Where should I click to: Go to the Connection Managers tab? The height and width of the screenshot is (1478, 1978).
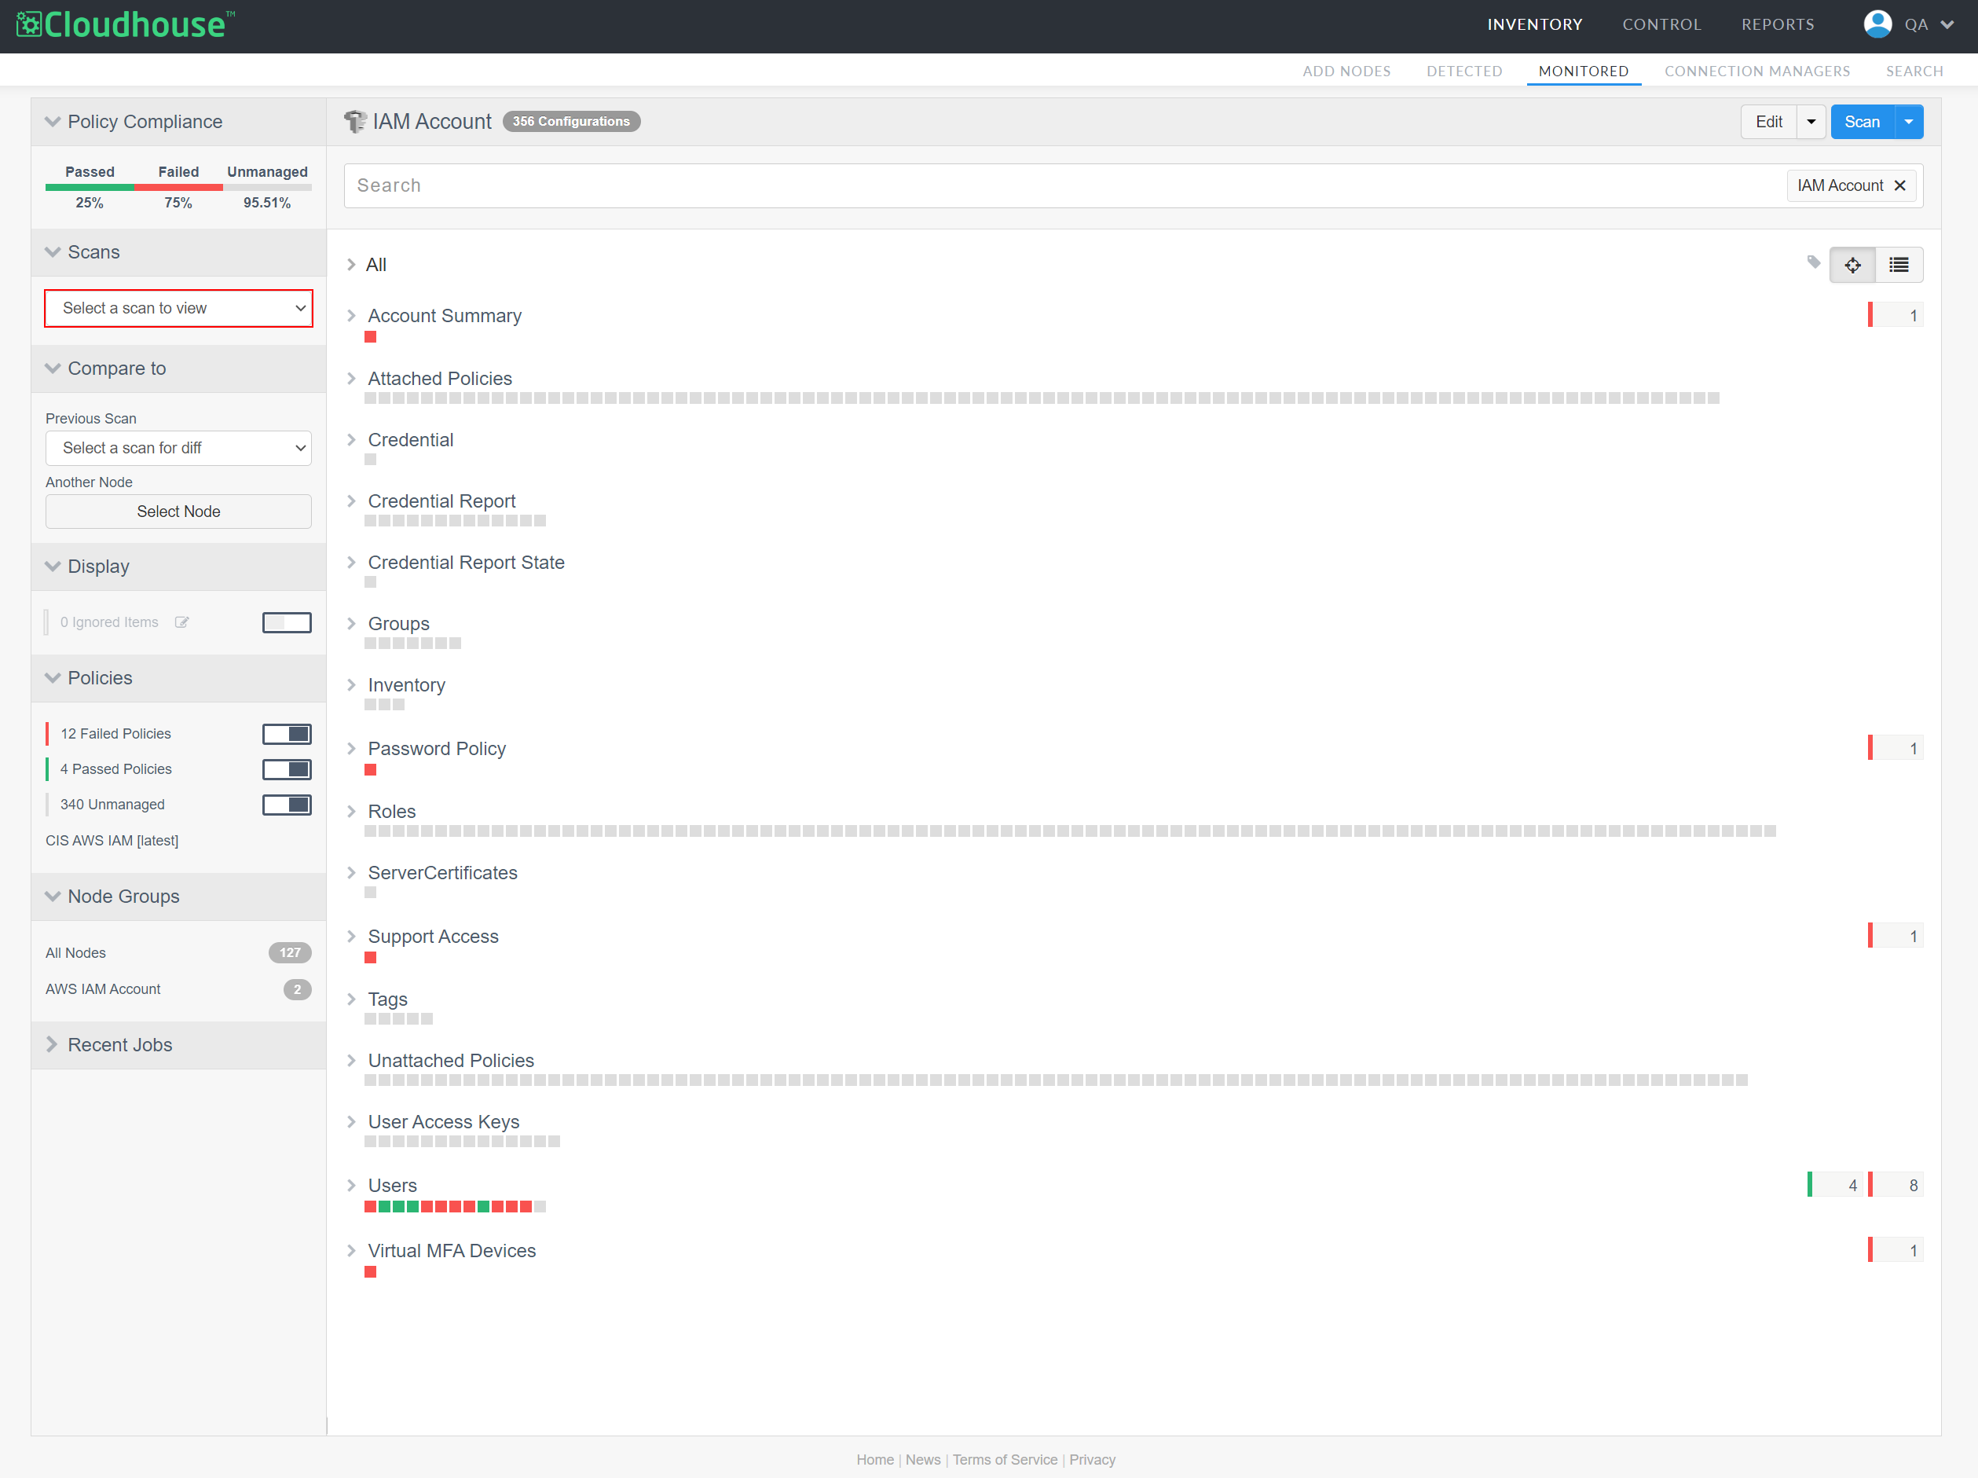[x=1756, y=71]
